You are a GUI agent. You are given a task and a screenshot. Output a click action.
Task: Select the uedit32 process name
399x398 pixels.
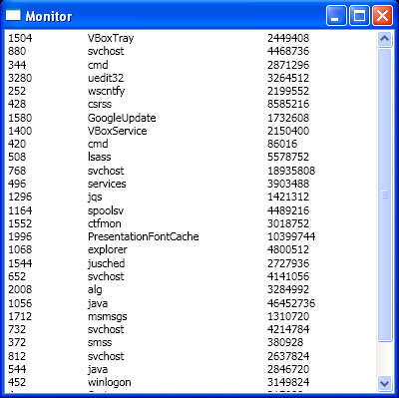click(x=106, y=78)
